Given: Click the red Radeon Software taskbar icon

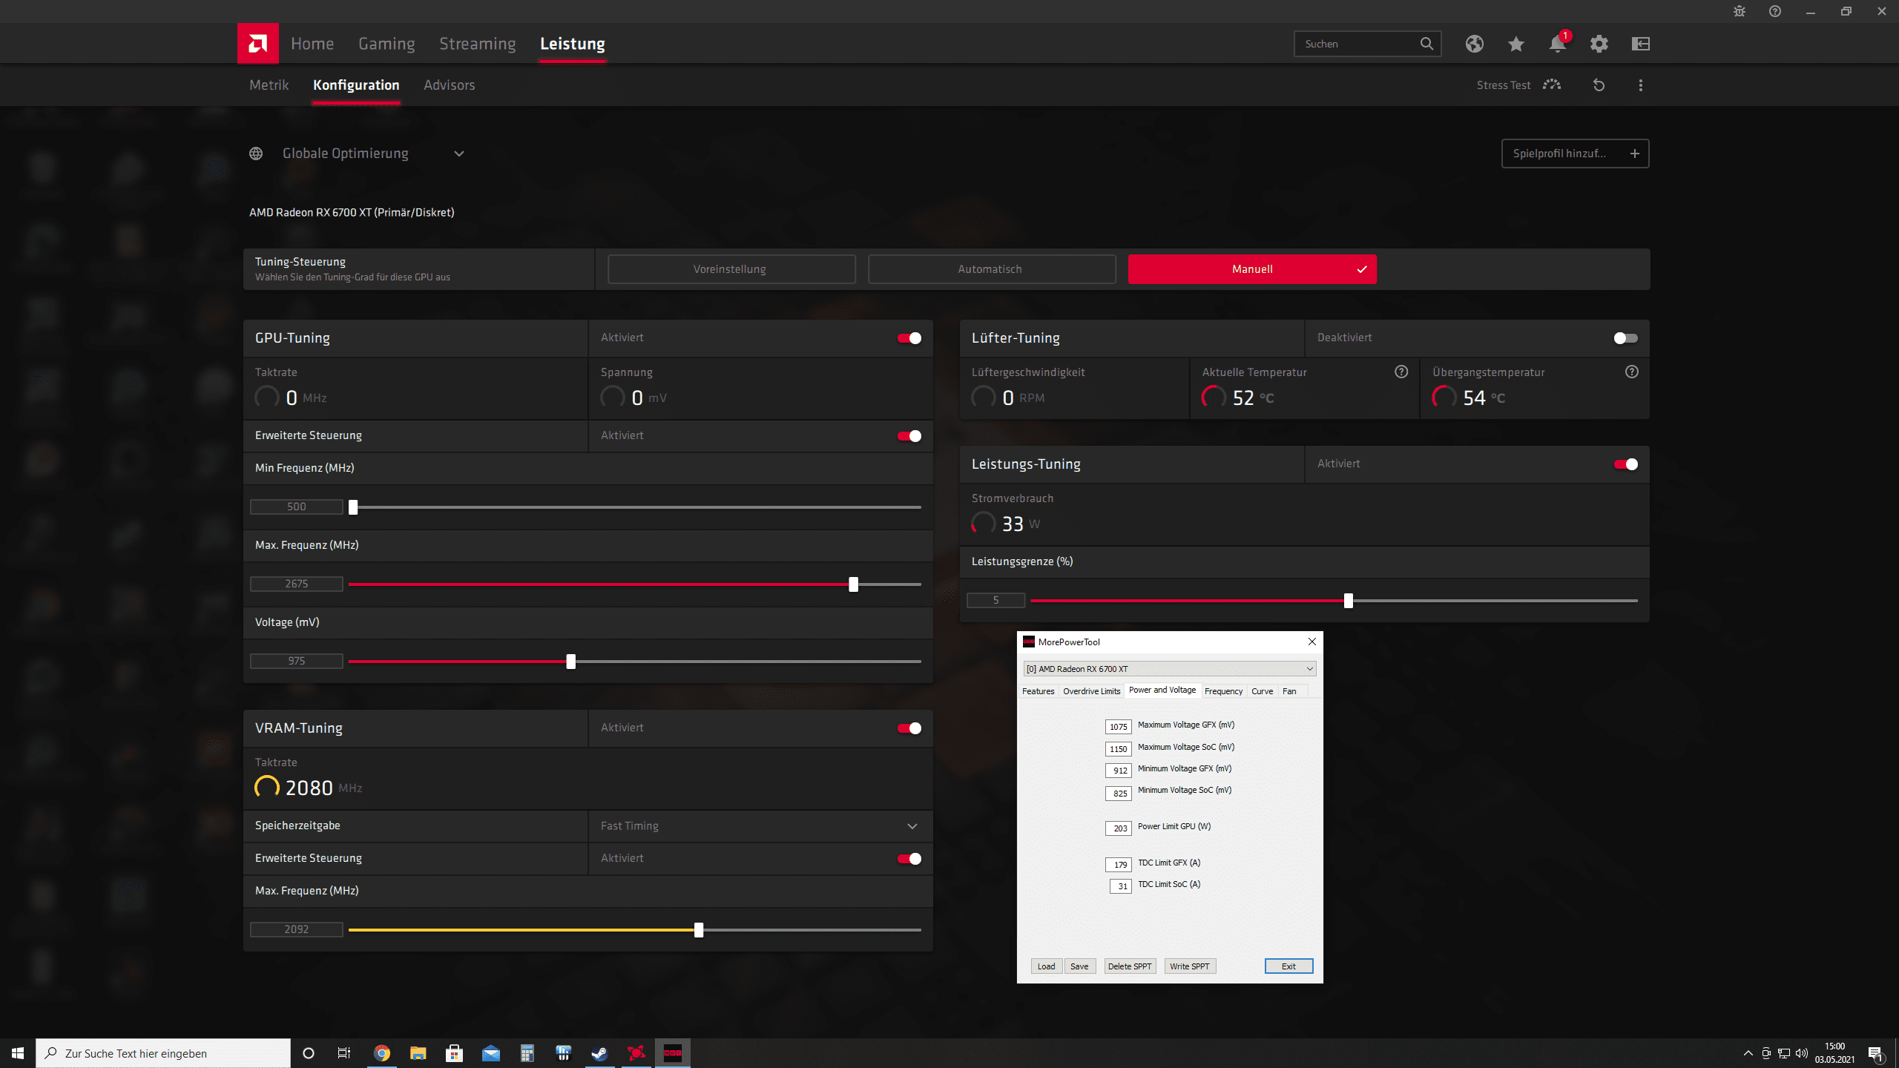Looking at the screenshot, I should pos(636,1053).
